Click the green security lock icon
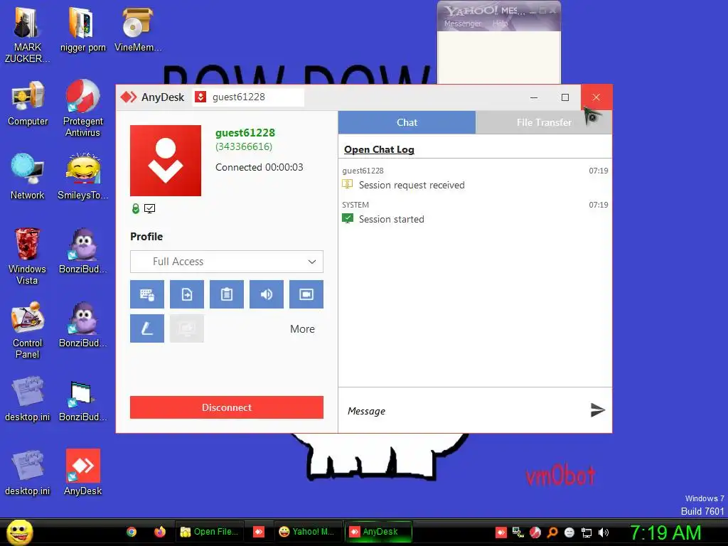The width and height of the screenshot is (728, 546). click(136, 208)
